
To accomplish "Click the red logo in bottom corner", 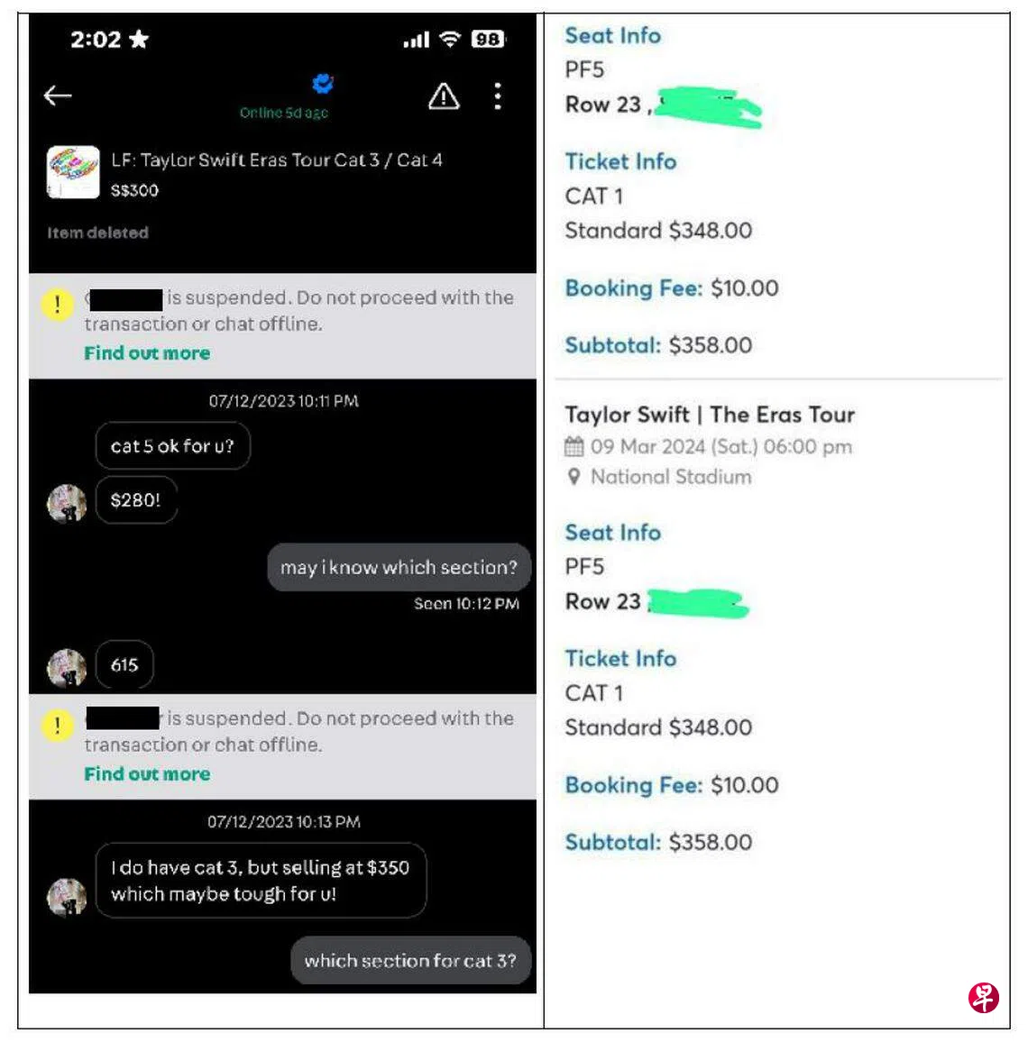I will (x=984, y=998).
